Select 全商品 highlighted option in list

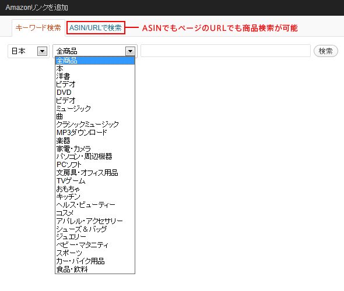[95, 61]
